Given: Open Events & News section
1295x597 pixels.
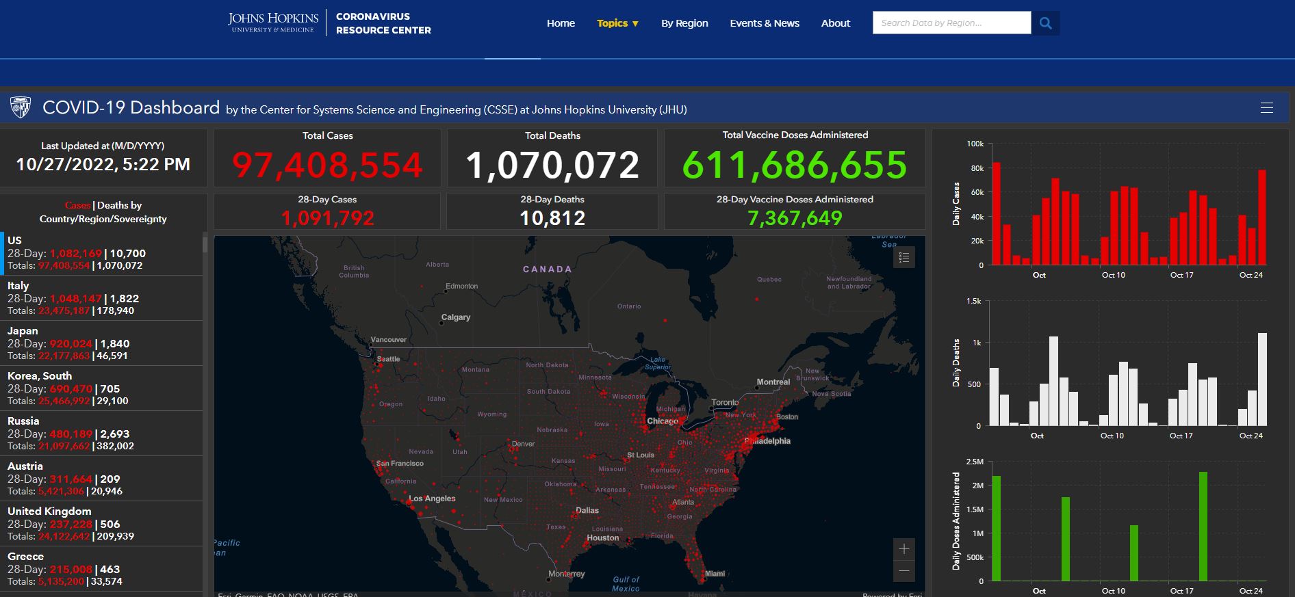Looking at the screenshot, I should click(x=765, y=23).
